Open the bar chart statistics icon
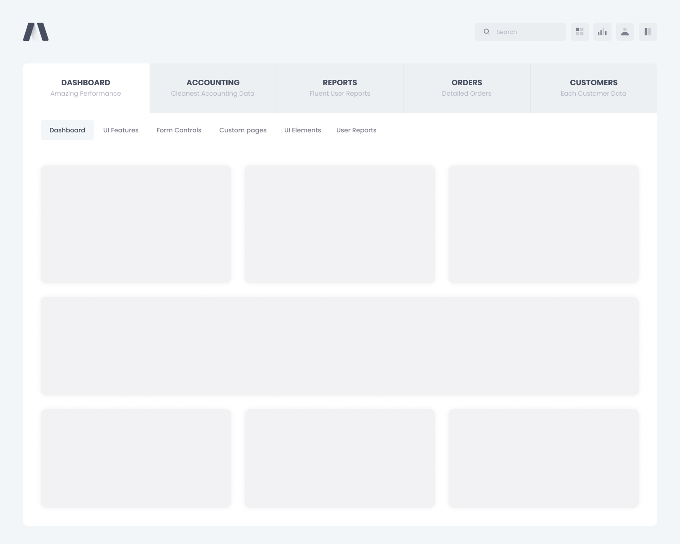This screenshot has height=544, width=680. click(602, 32)
